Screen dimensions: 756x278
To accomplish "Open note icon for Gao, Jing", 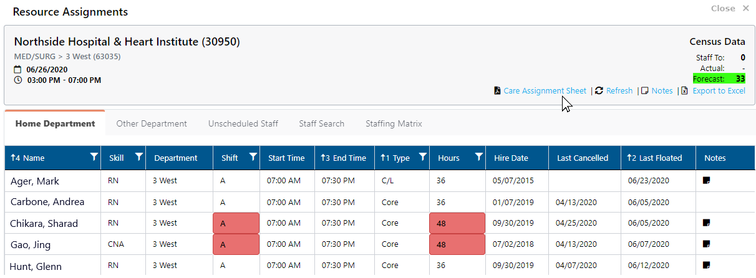I will (707, 244).
